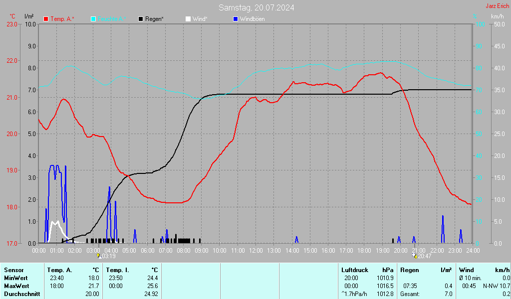Click the Gesamt rain total value 7.0

click(448, 294)
